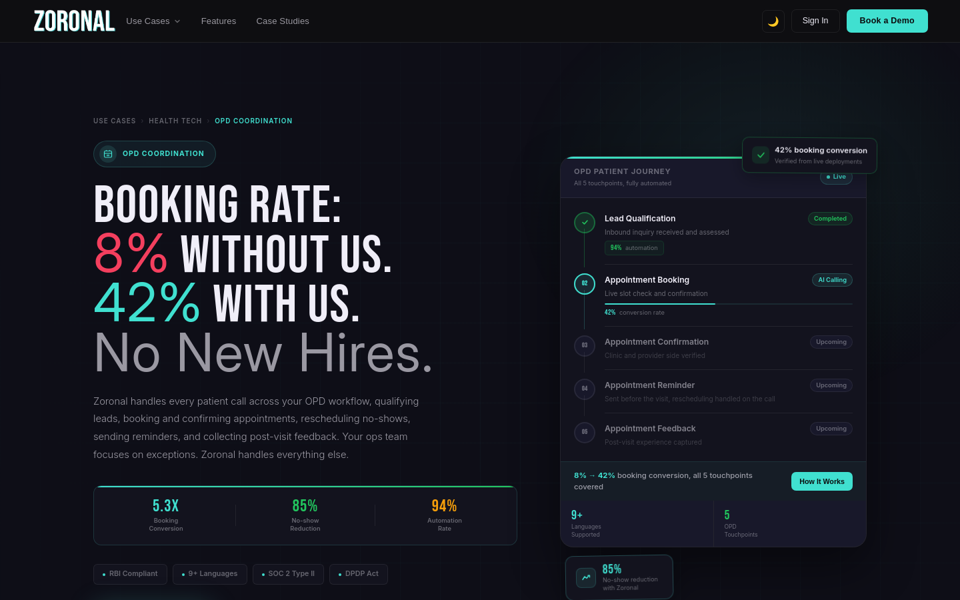
Task: Click the 94% Automation Rate stat
Action: point(445,515)
